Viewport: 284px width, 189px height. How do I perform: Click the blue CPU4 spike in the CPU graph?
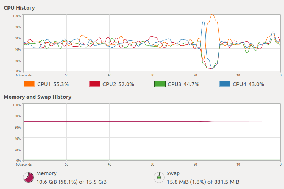coord(204,22)
